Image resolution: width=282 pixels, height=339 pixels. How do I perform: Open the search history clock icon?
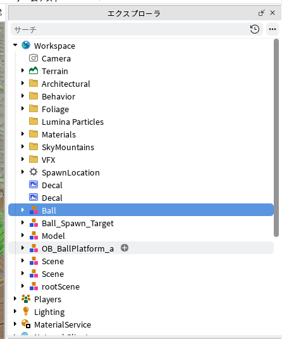(255, 29)
